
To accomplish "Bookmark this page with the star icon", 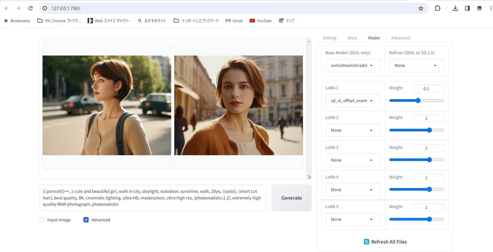I will click(421, 8).
